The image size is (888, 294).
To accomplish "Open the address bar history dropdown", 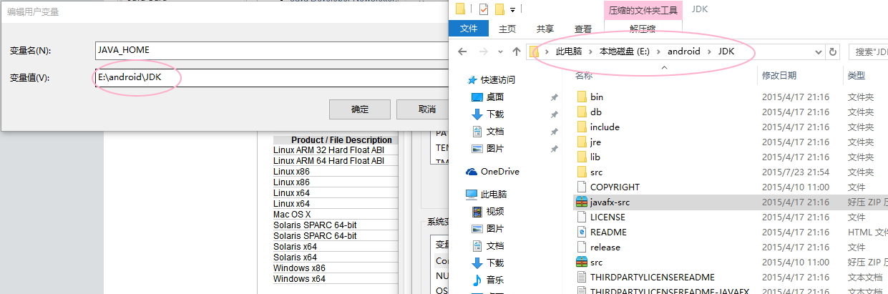I will click(x=819, y=52).
